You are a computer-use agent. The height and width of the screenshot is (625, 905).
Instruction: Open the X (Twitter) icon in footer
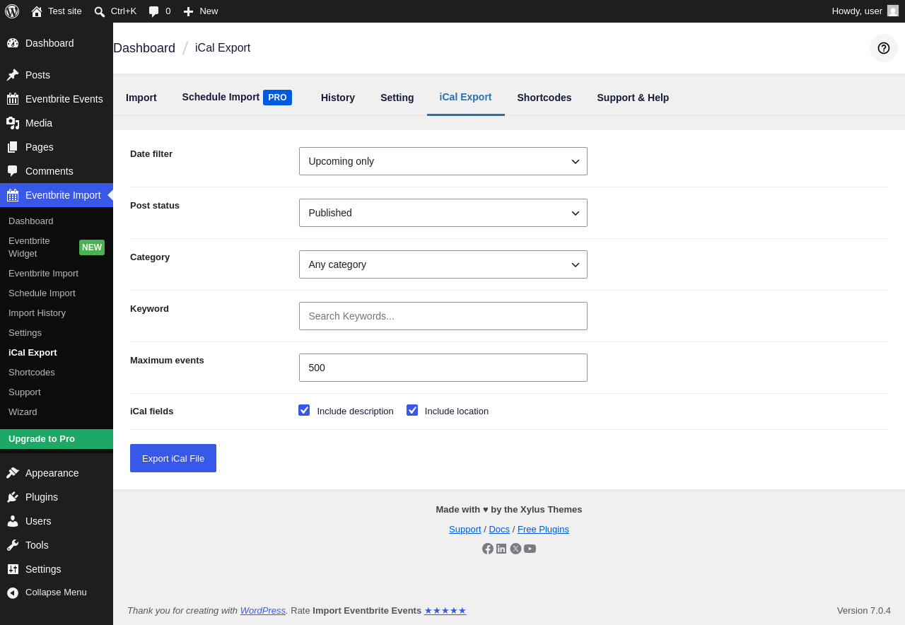coord(515,549)
